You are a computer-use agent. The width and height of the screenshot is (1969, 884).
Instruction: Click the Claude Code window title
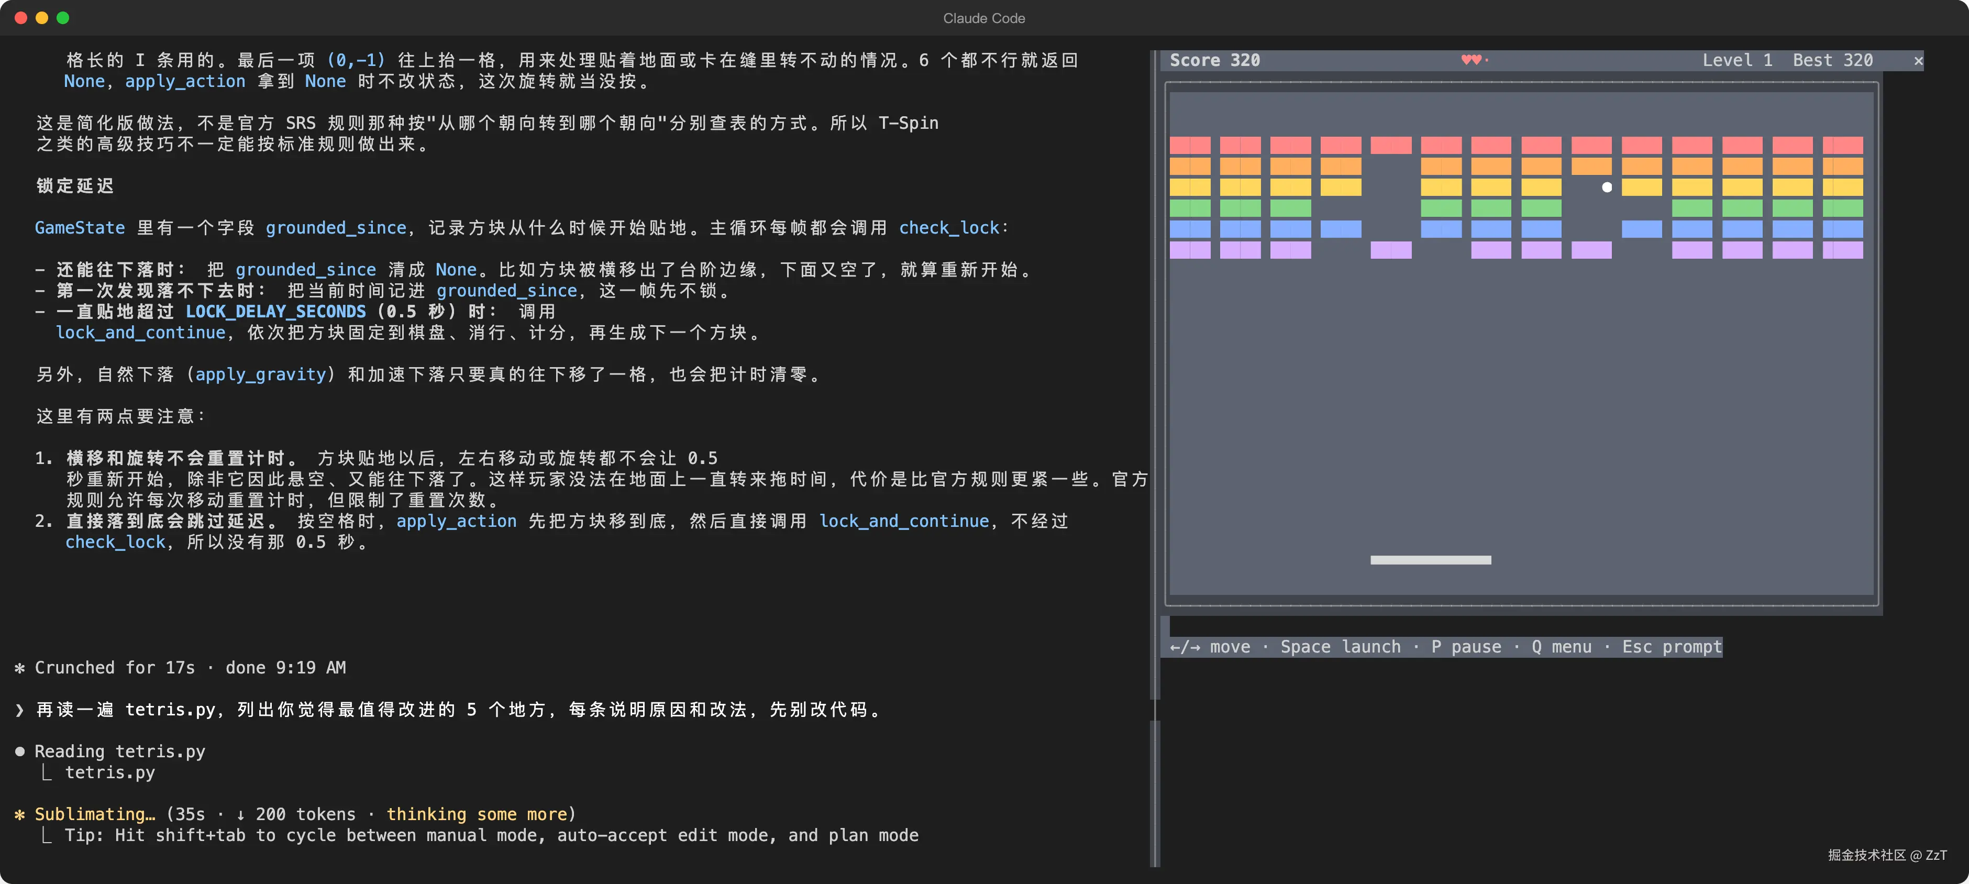[x=984, y=18]
